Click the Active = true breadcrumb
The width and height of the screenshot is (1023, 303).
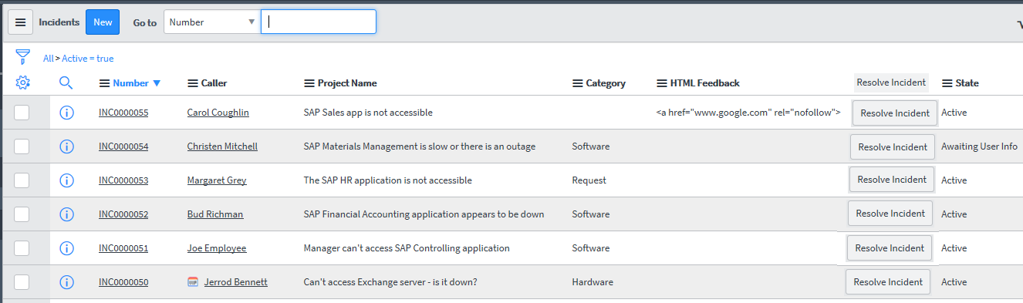point(88,58)
